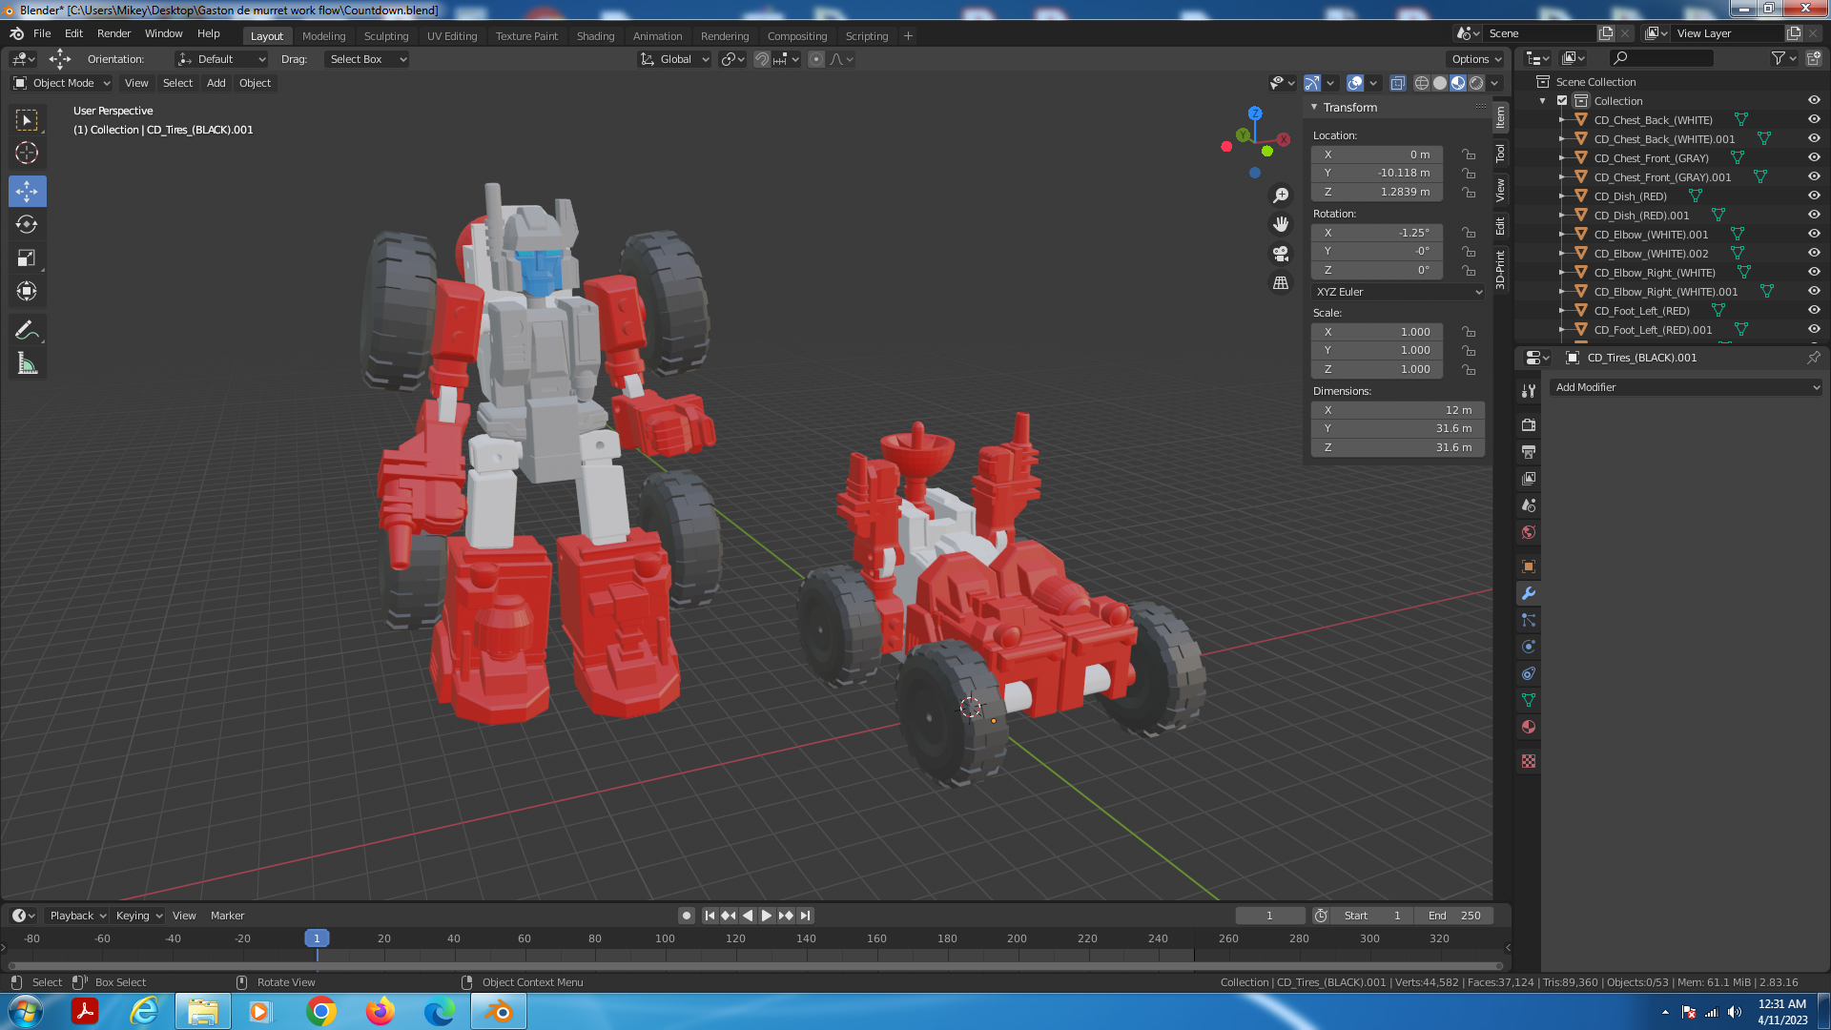This screenshot has height=1030, width=1831.
Task: Open the XYZ Euler rotation mode dropdown
Action: [x=1398, y=292]
